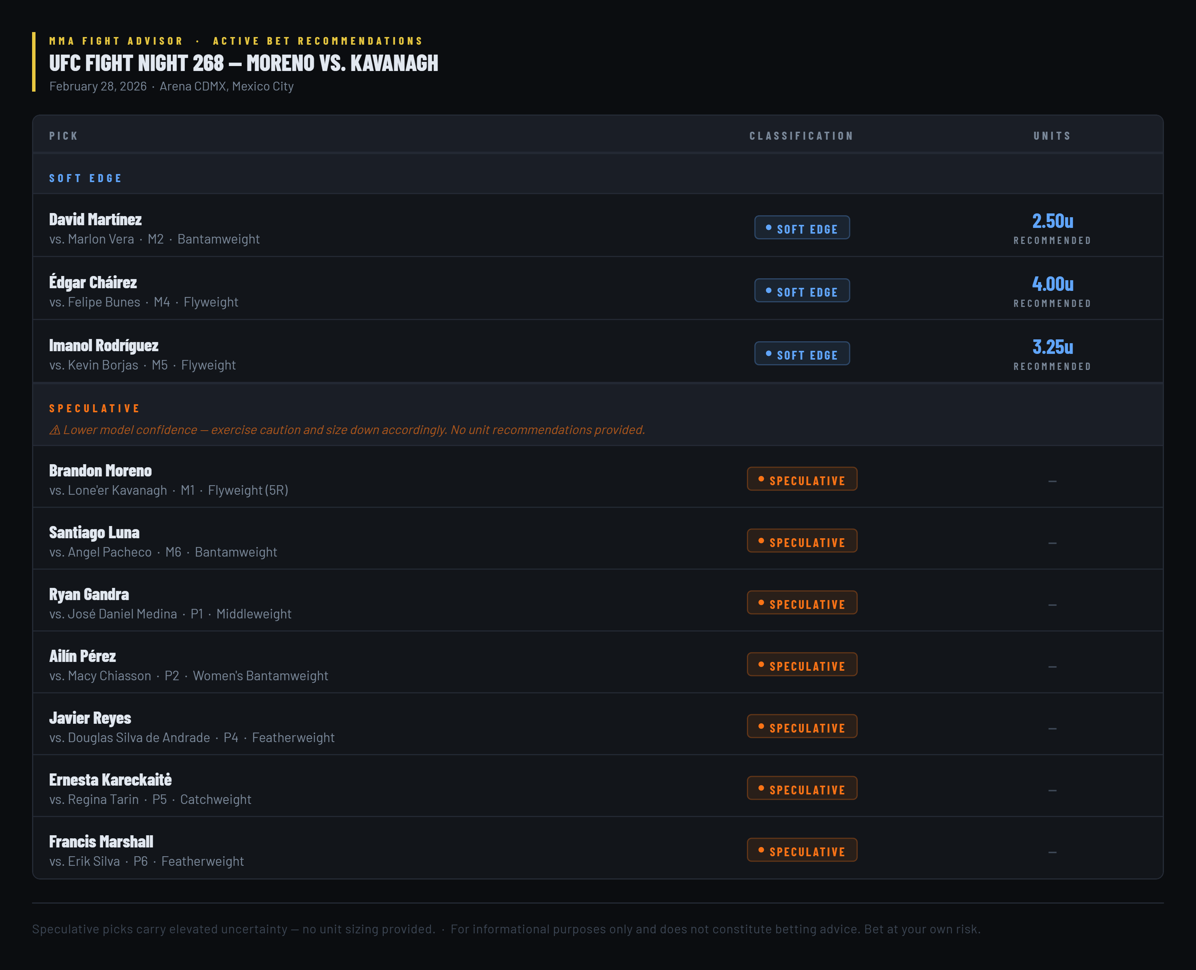Click the Speculative badge for Brandon Moreno

pos(802,479)
